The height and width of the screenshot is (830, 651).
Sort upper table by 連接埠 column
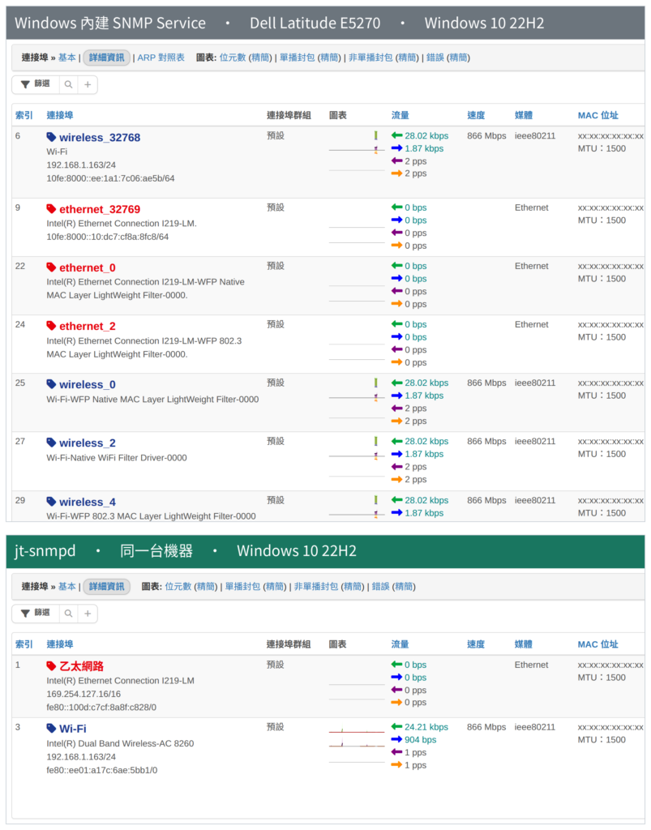point(60,115)
